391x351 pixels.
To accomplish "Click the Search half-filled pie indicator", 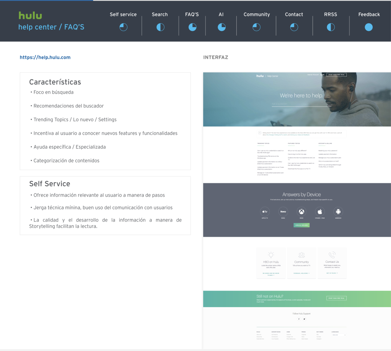I will (160, 27).
